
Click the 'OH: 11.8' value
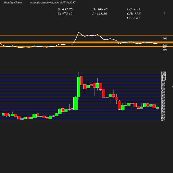coord(134,13)
